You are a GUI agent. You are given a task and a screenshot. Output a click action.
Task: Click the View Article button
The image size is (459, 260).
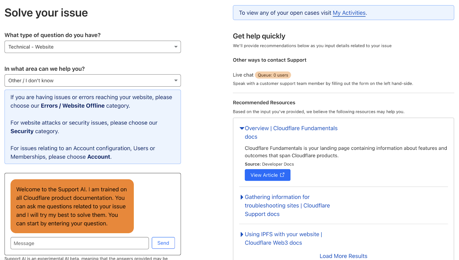(267, 175)
